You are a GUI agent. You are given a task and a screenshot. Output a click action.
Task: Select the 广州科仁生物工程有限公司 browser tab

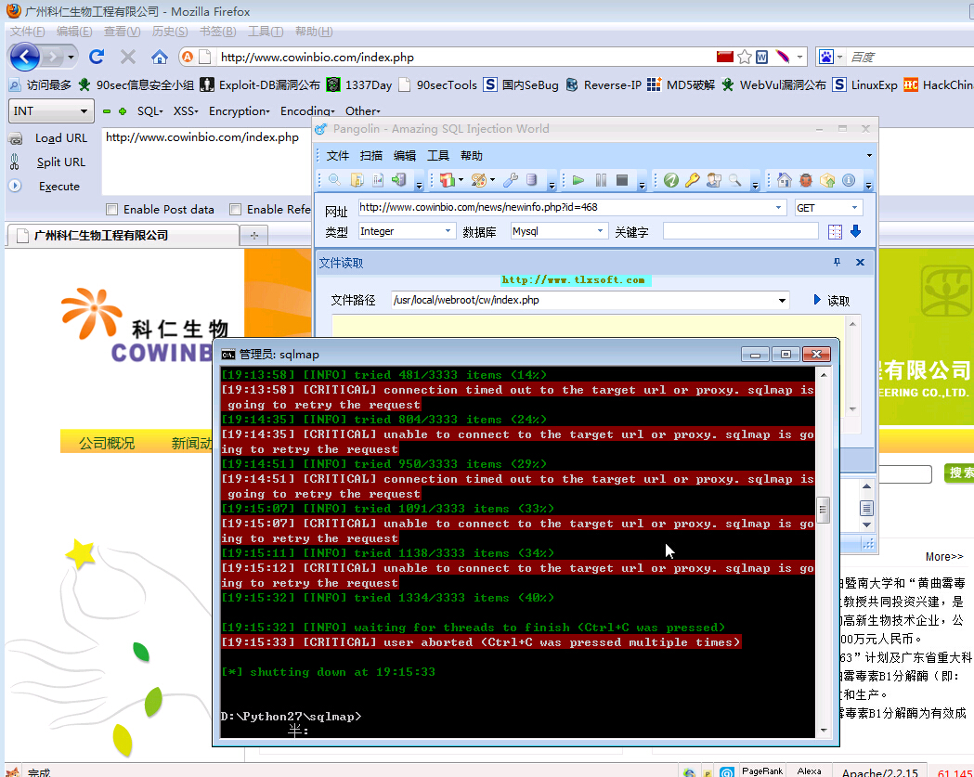click(123, 236)
